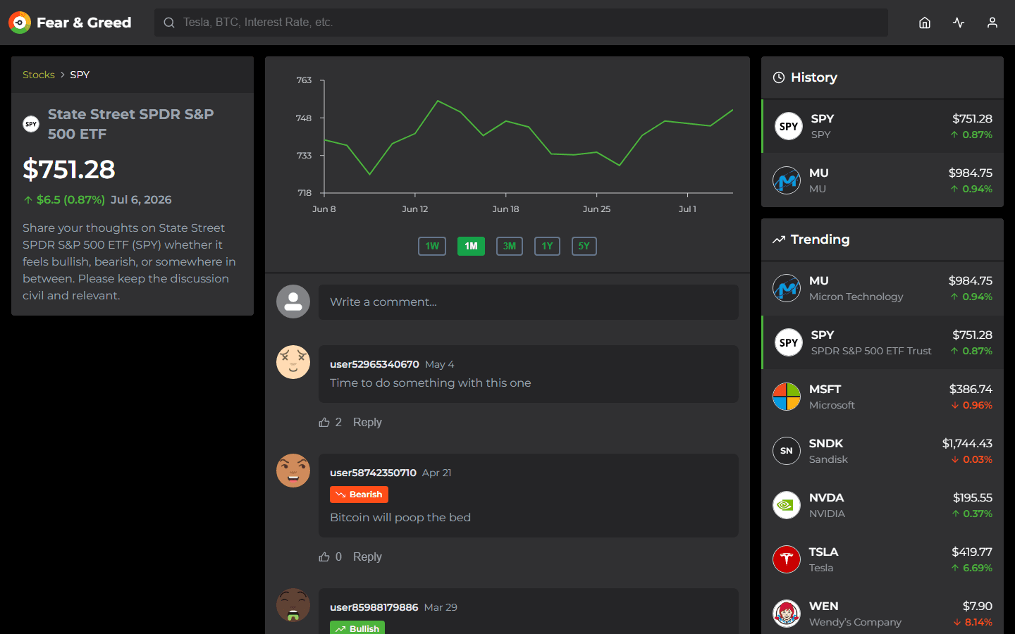
Task: Click NVDA price $195.55
Action: (973, 497)
